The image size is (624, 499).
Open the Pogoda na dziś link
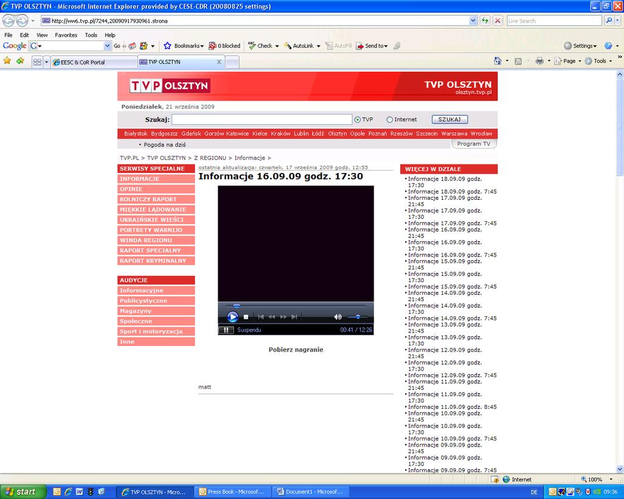pyautogui.click(x=165, y=145)
